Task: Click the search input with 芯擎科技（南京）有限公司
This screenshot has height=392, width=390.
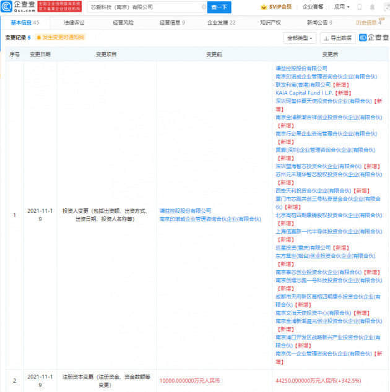Action: (x=145, y=7)
